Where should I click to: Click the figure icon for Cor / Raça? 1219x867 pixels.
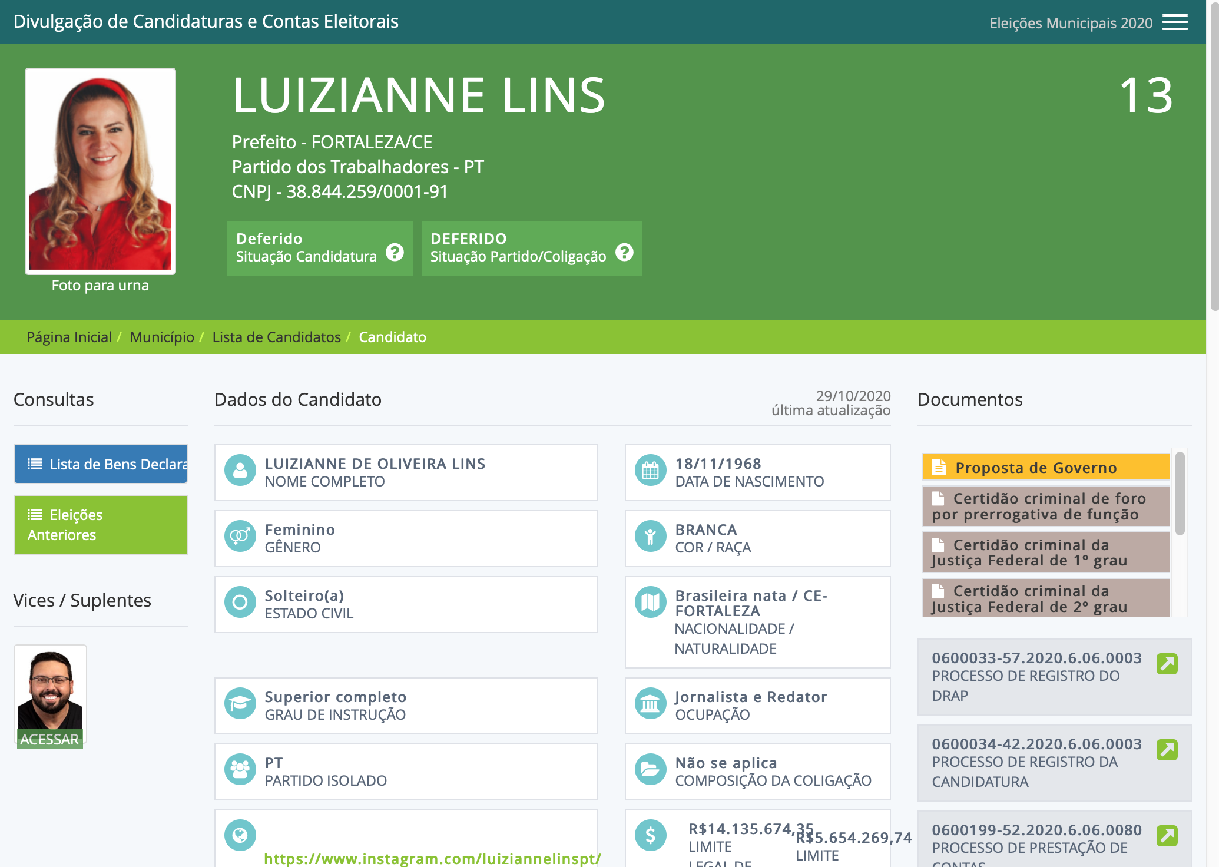click(651, 537)
